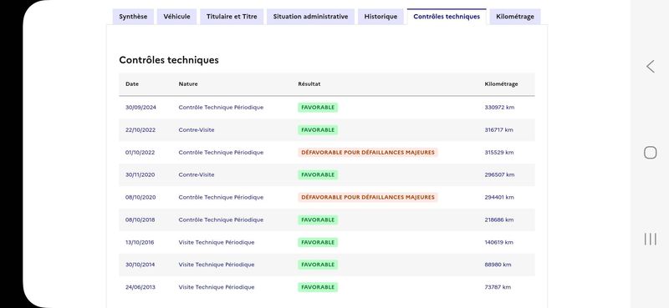Select the Titulaire et Titre tab
Viewport: 669px width, 308px height.
coord(232,17)
